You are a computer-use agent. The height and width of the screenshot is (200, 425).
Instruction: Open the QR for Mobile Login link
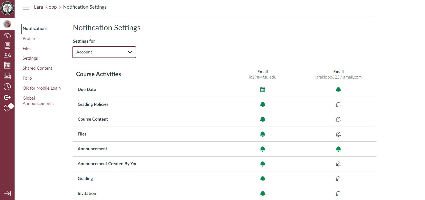coord(42,88)
